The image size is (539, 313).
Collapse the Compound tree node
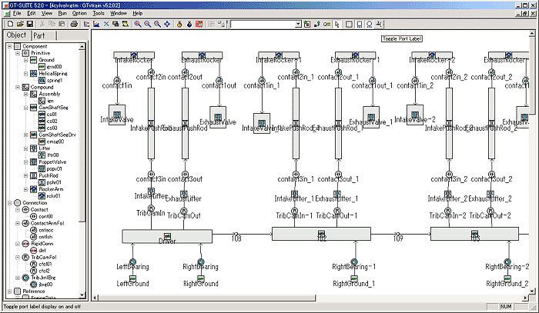[18, 87]
